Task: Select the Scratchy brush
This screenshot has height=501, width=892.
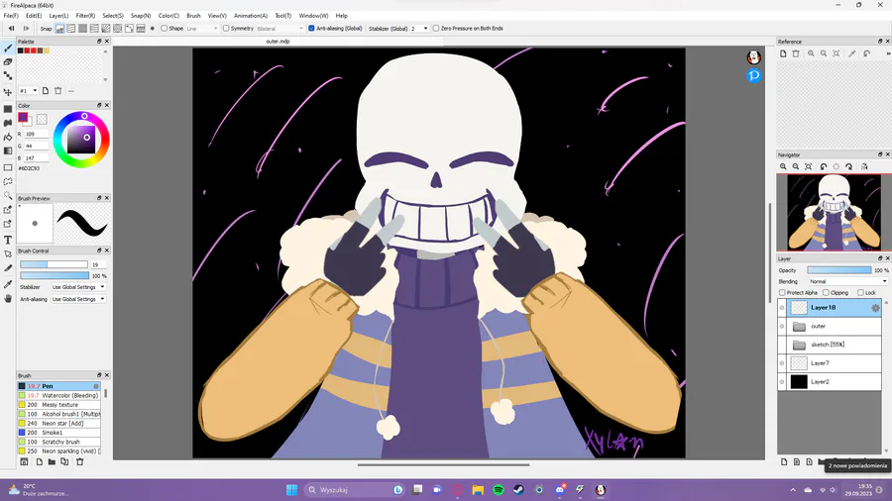Action: (59, 442)
